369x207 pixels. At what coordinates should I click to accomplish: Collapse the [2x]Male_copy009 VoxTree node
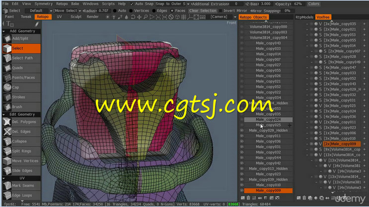coord(307,144)
